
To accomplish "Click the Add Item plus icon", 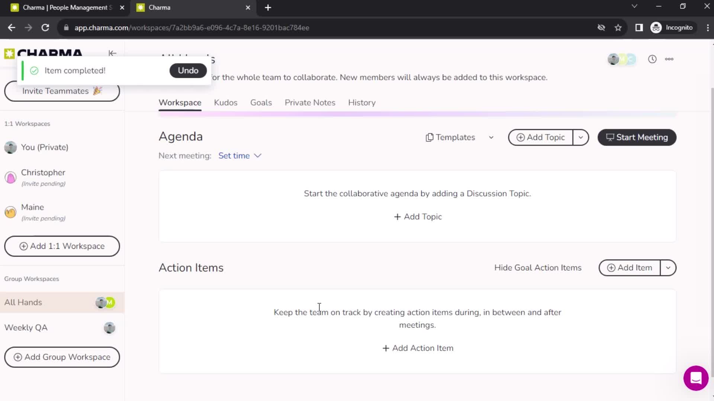I will [x=611, y=268].
